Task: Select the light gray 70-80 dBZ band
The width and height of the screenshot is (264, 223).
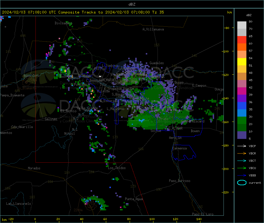Action: coord(242,25)
